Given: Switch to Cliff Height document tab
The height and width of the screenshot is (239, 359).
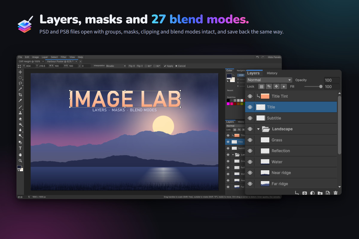Looking at the screenshot, I should coord(29,61).
